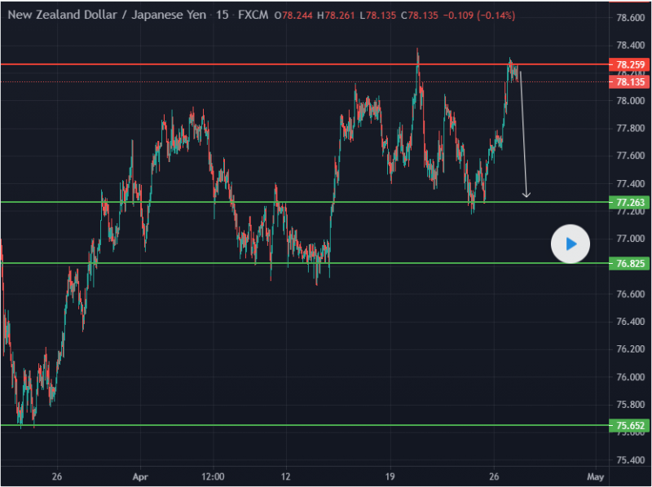Click the current price tag 78.135
This screenshot has width=652, height=487.
pos(630,82)
